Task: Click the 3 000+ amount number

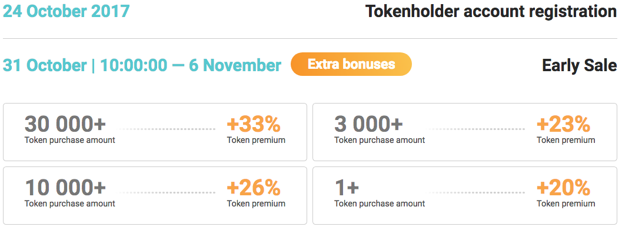Action: [x=368, y=124]
